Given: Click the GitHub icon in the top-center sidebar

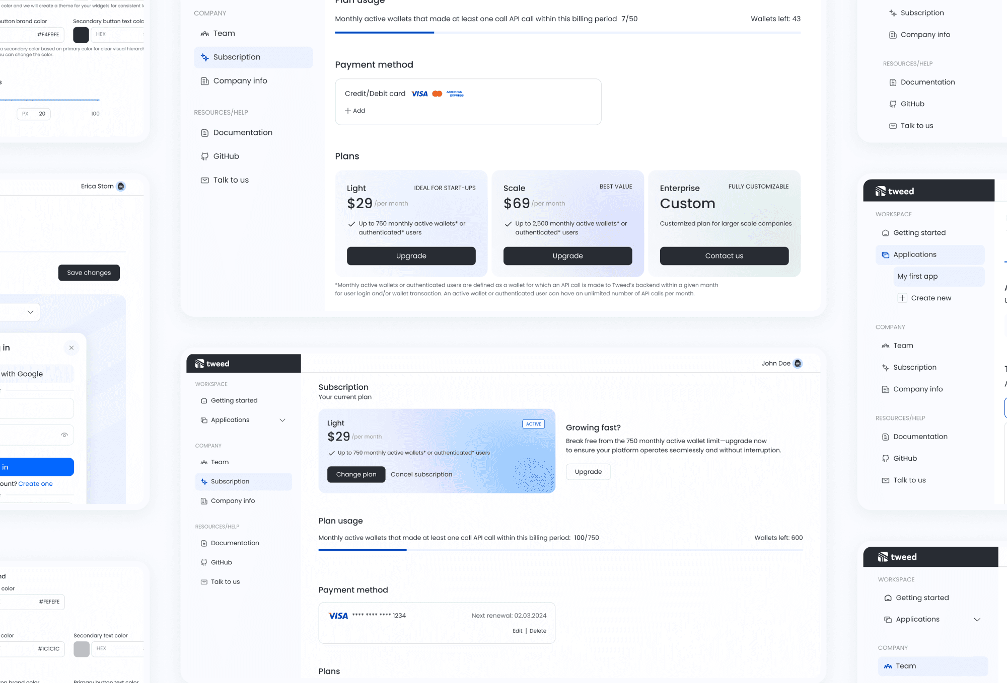Looking at the screenshot, I should (204, 156).
